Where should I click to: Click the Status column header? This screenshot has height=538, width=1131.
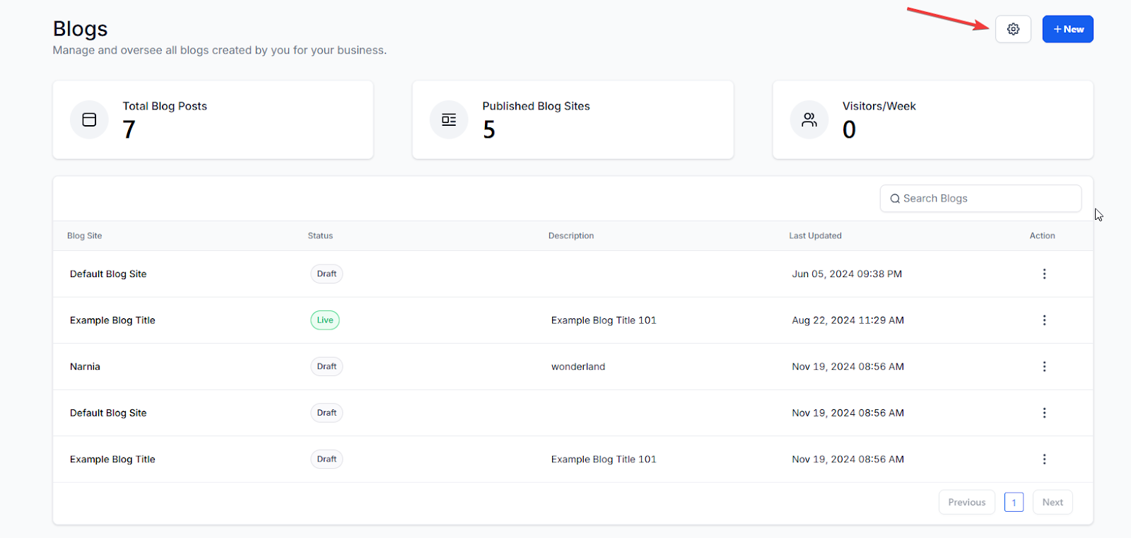(320, 235)
